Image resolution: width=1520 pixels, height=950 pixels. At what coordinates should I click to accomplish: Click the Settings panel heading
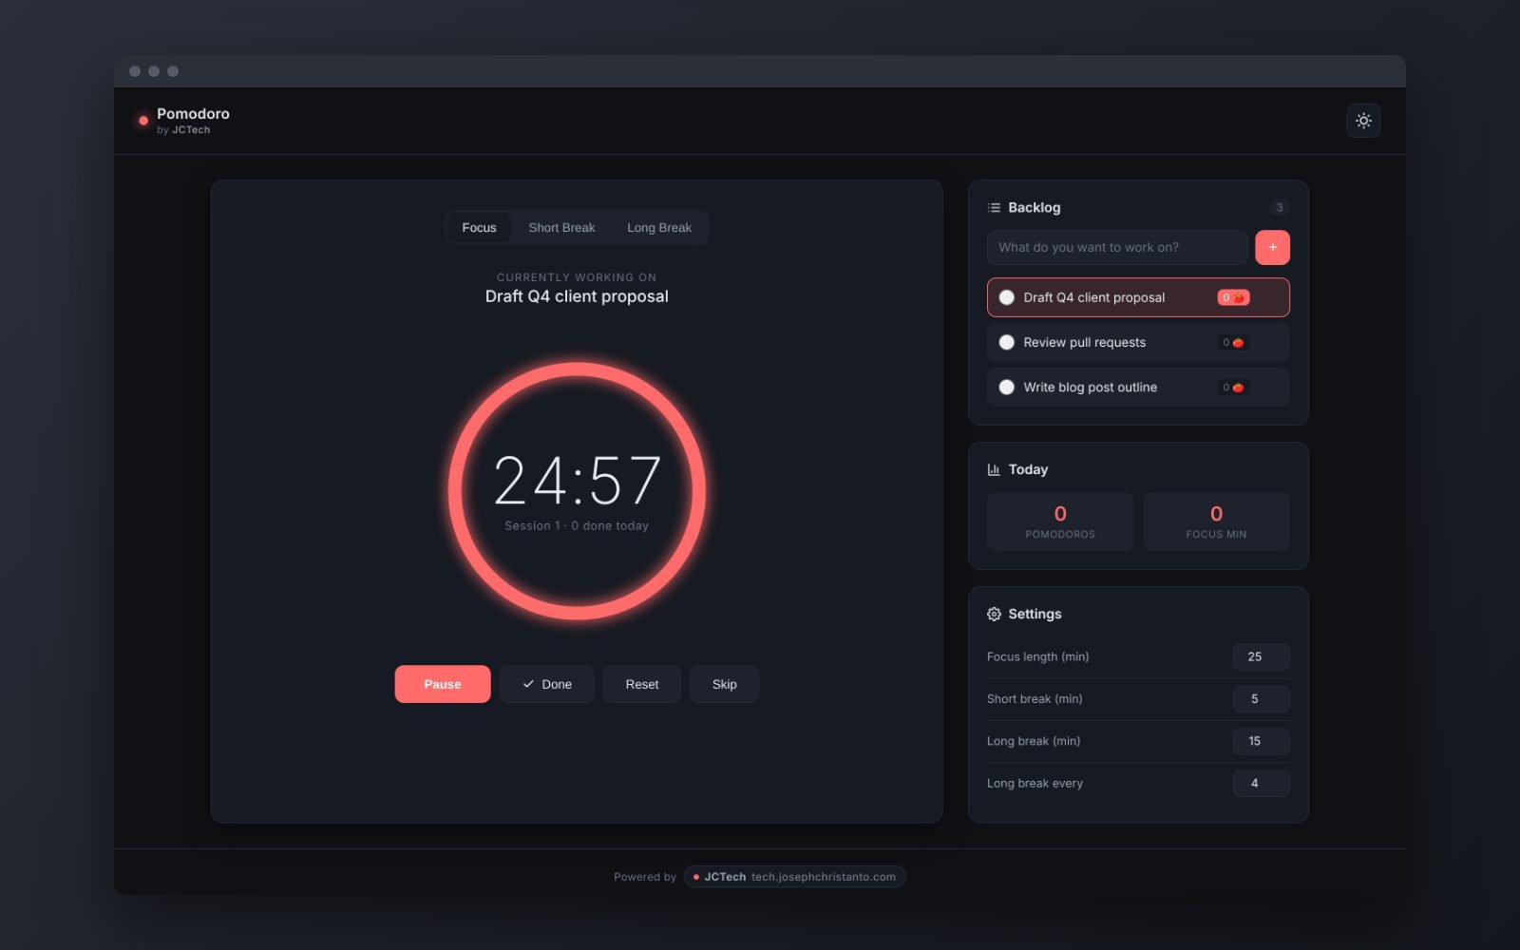point(1035,614)
